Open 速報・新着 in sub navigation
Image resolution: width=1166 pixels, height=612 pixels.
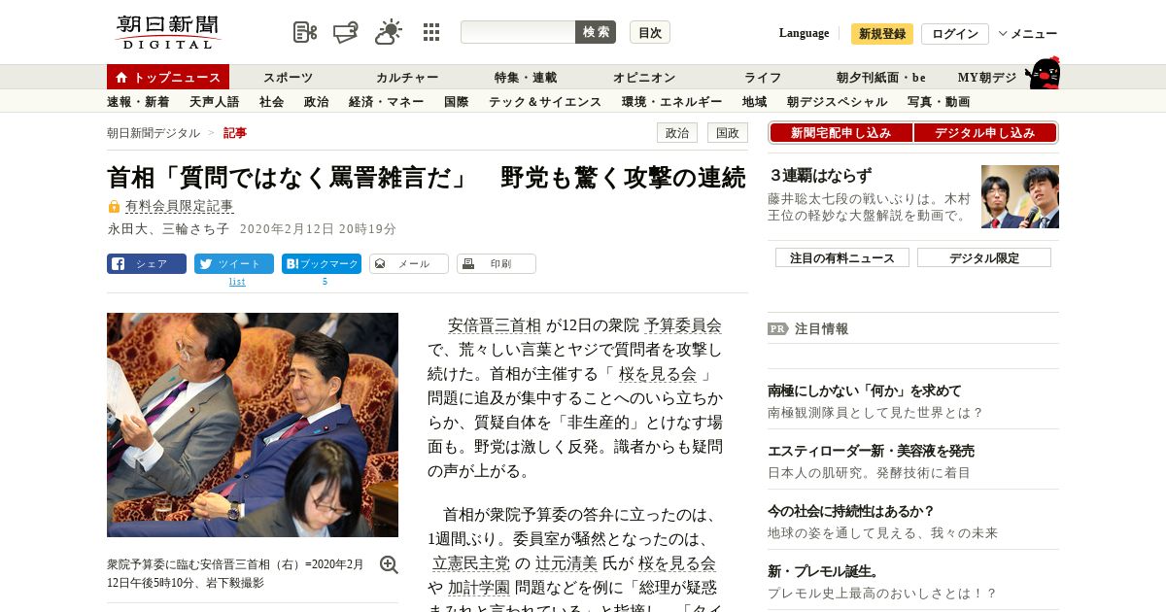[x=138, y=101]
